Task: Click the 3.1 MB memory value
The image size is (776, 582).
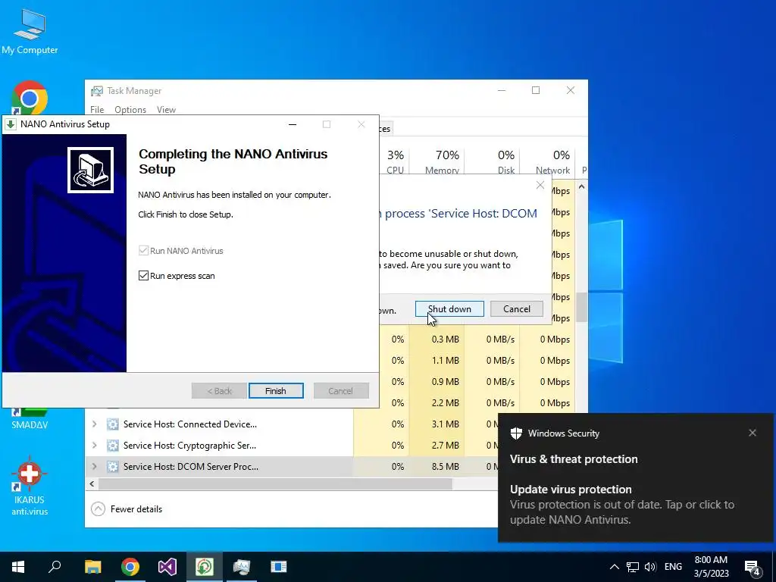Action: point(445,424)
